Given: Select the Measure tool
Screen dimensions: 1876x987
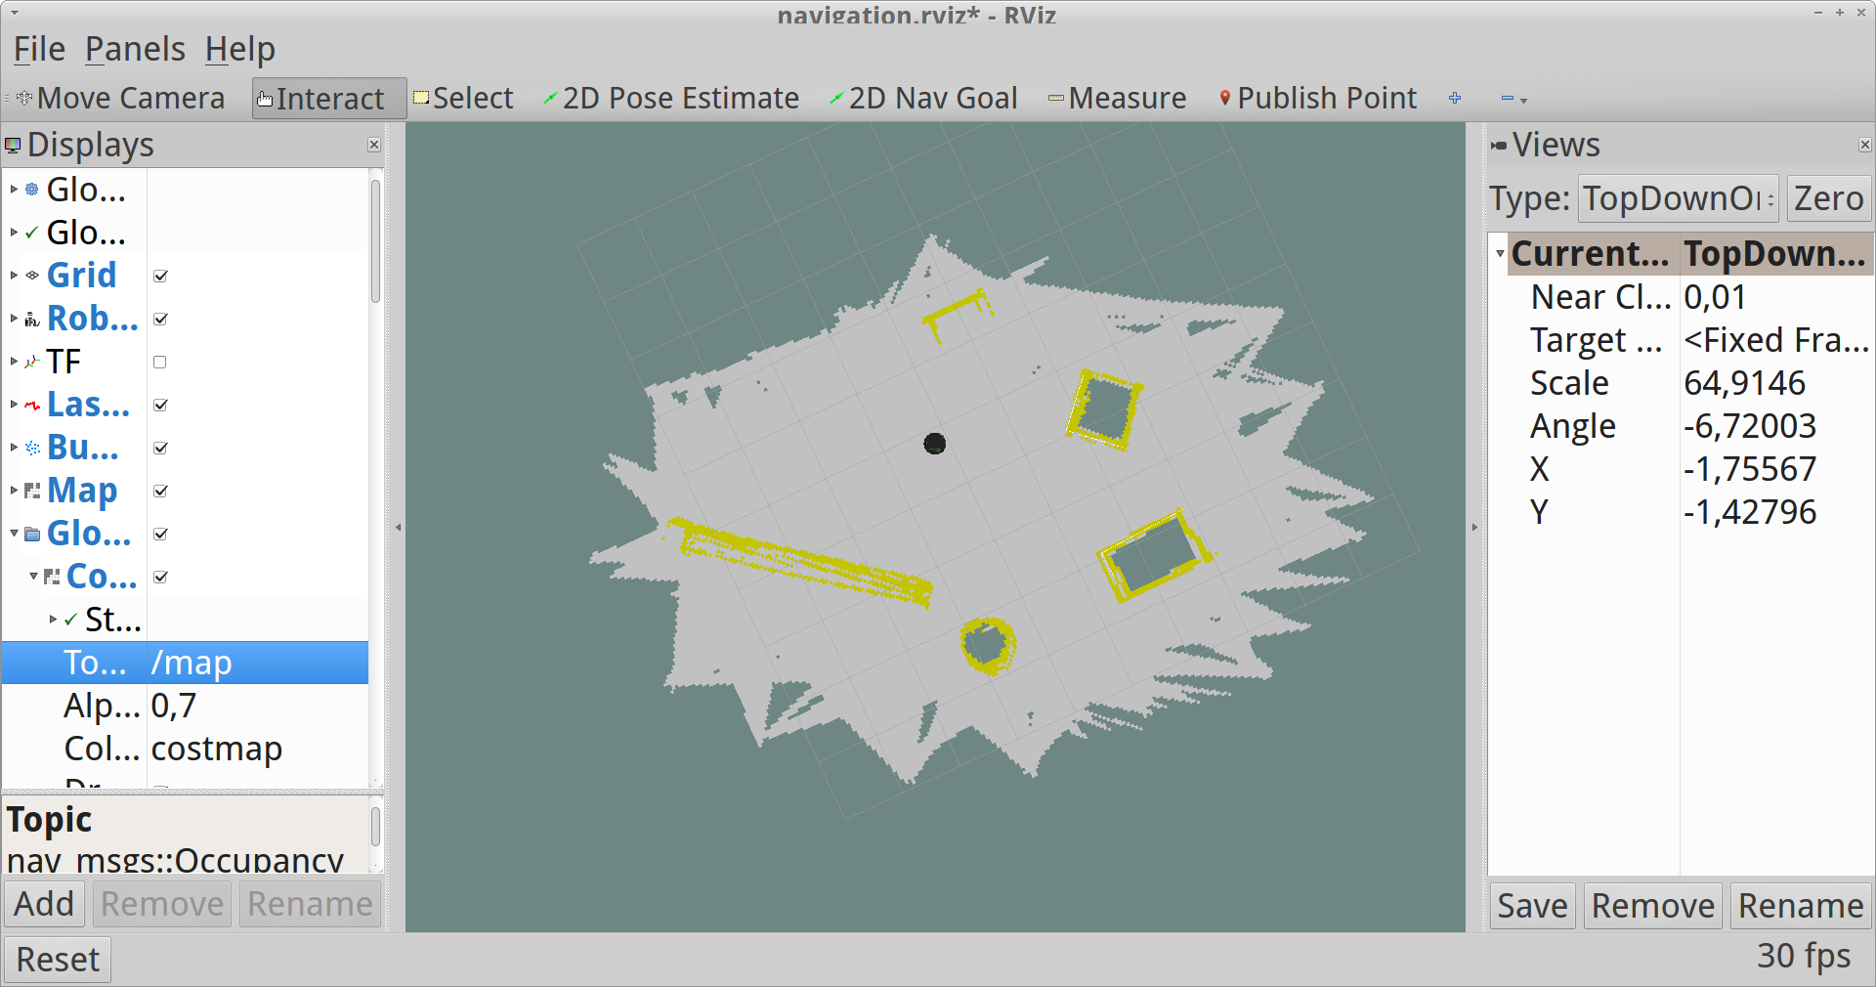Looking at the screenshot, I should point(1117,99).
